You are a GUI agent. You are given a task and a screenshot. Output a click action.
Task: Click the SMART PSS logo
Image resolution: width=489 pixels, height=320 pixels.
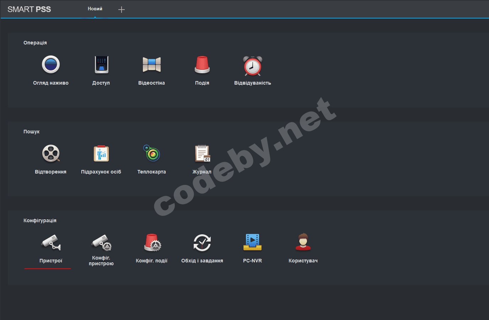pos(29,9)
